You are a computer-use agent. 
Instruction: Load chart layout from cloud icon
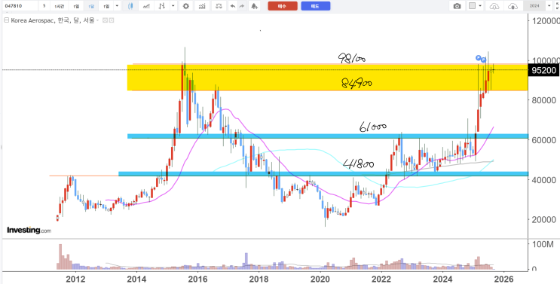point(494,6)
